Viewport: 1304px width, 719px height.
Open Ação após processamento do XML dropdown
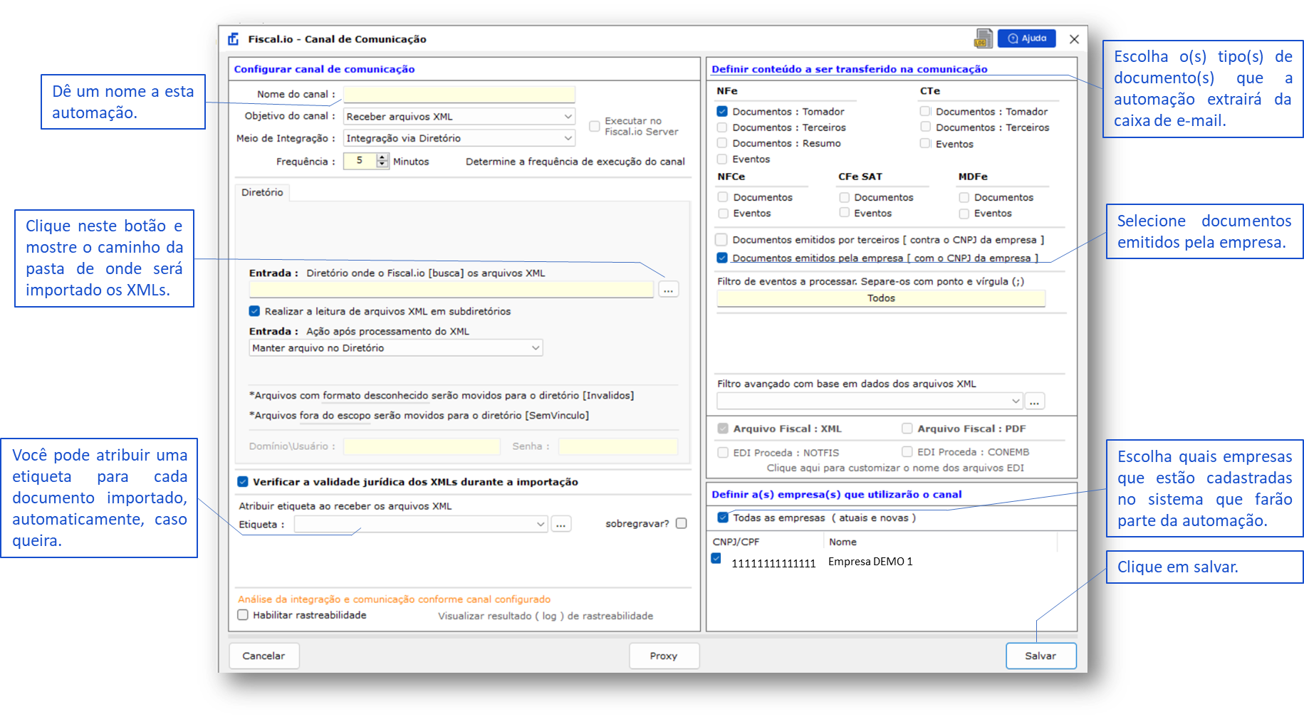tap(396, 348)
